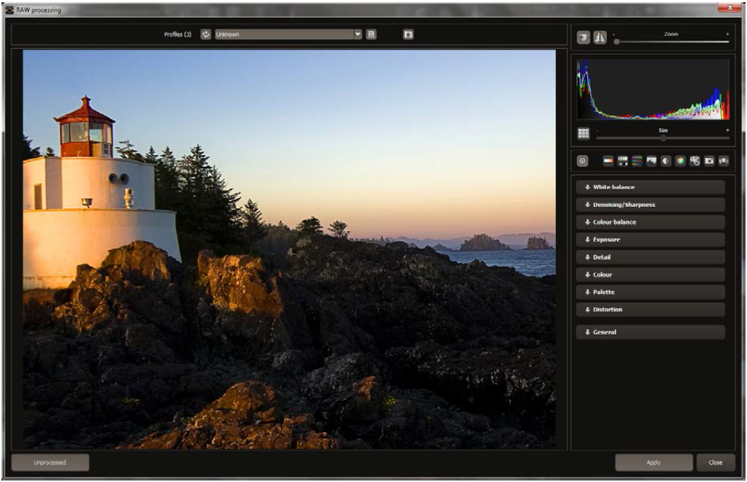Image resolution: width=747 pixels, height=482 pixels.
Task: Expand the Colour section
Action: point(650,274)
